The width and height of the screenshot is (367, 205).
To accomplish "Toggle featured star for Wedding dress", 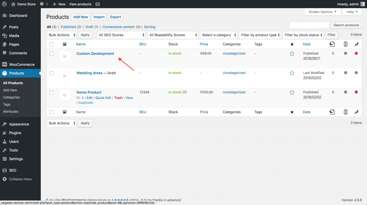I will [292, 73].
